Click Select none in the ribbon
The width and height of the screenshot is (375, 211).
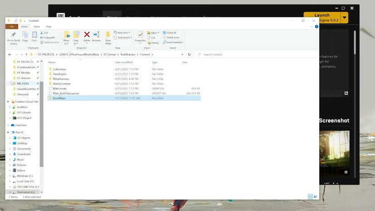pos(171,38)
